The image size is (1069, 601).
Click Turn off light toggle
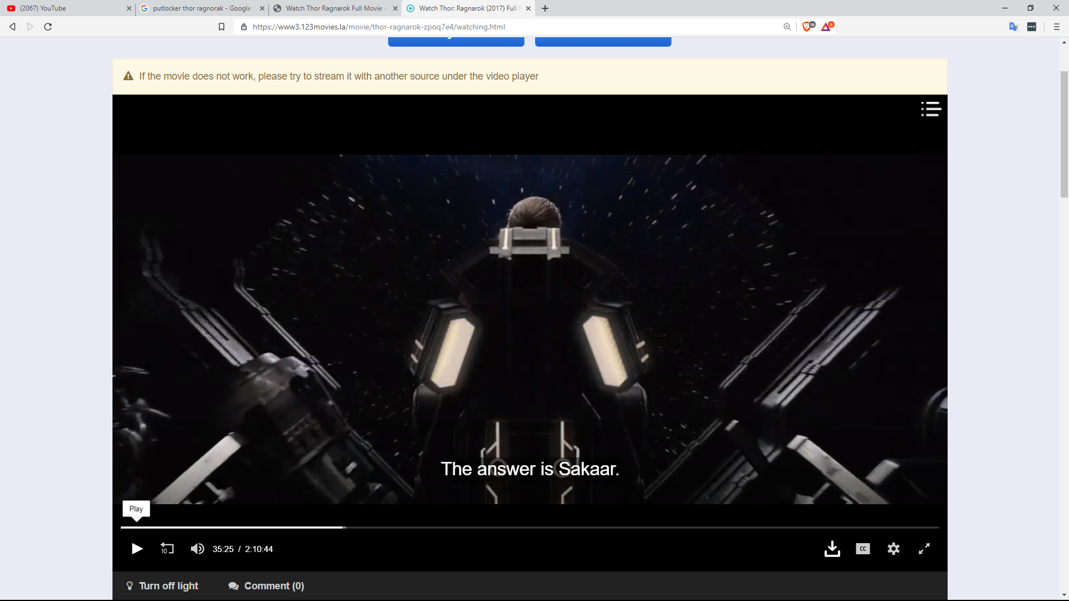[163, 586]
